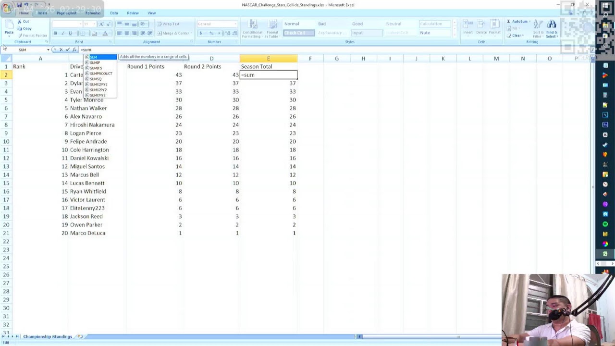Open the Page Layout tab

click(66, 13)
